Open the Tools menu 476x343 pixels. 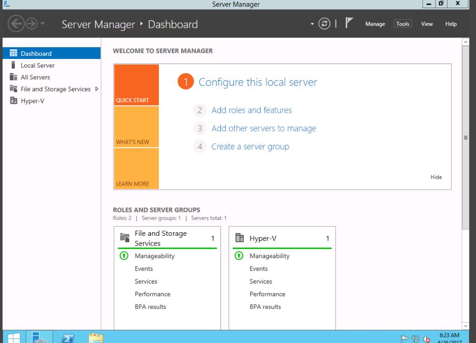pyautogui.click(x=403, y=24)
